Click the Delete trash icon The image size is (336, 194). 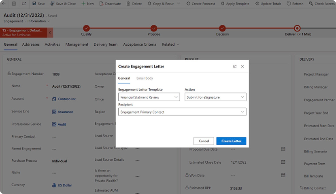coord(128,4)
